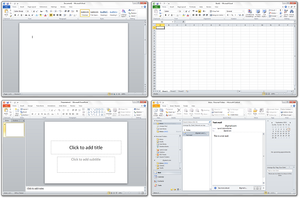Image resolution: width=299 pixels, height=198 pixels.
Task: Click the Address Book button in Outlook
Action: click(x=287, y=112)
